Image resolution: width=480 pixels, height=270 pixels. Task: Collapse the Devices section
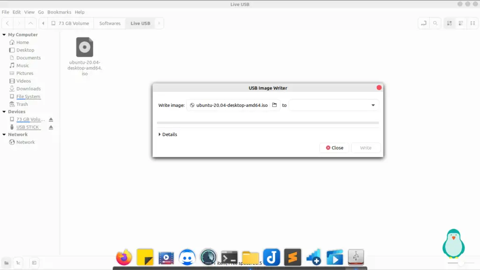[4, 112]
